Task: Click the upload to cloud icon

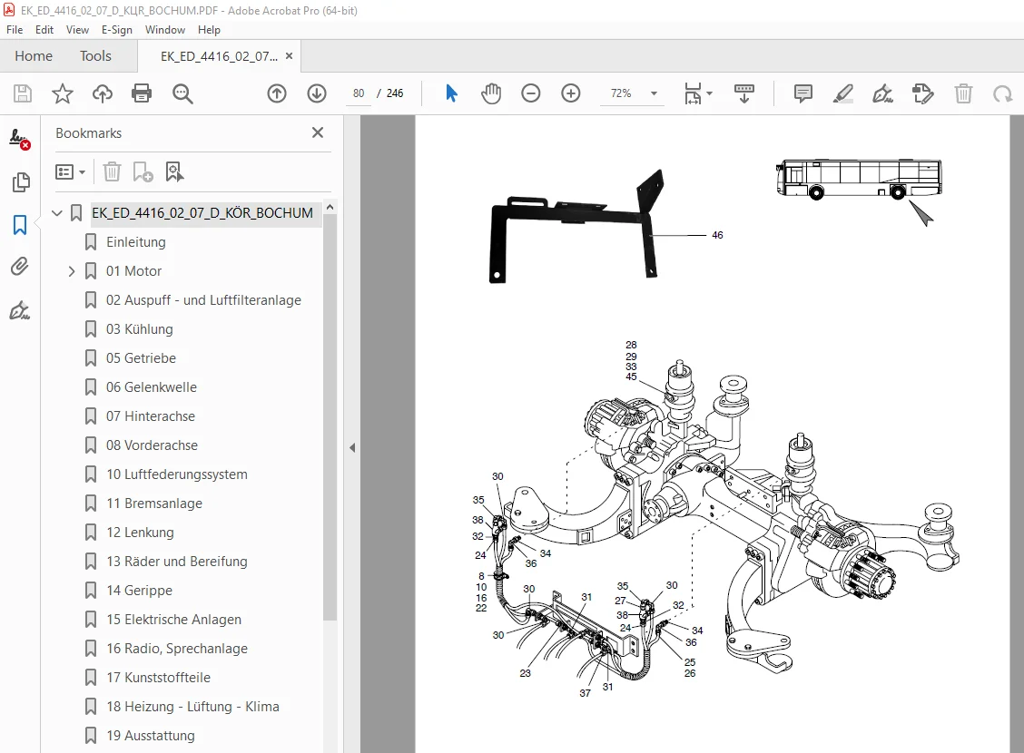Action: coord(102,94)
